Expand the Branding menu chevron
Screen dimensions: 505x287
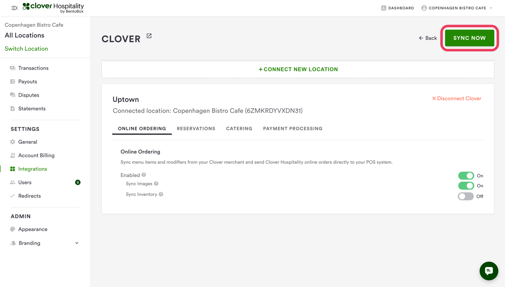77,243
